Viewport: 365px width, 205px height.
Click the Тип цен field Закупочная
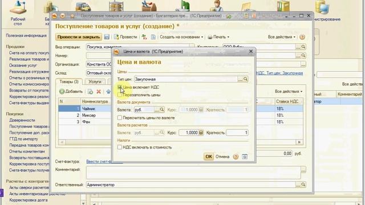click(x=186, y=79)
